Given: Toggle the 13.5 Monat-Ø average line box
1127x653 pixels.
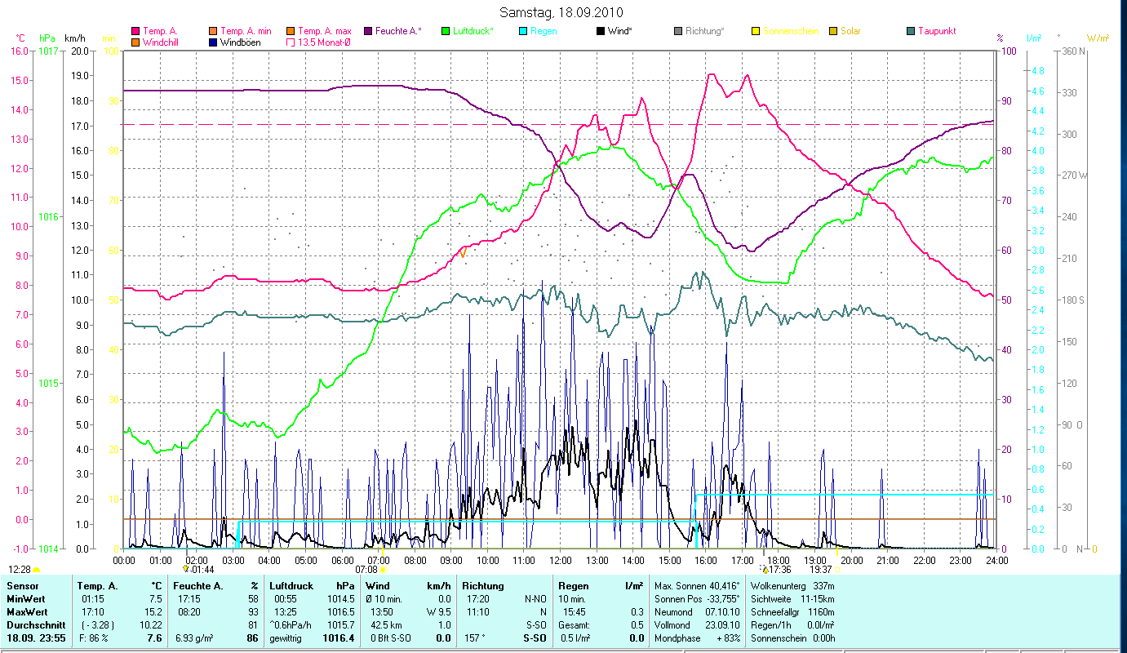Looking at the screenshot, I should [291, 42].
